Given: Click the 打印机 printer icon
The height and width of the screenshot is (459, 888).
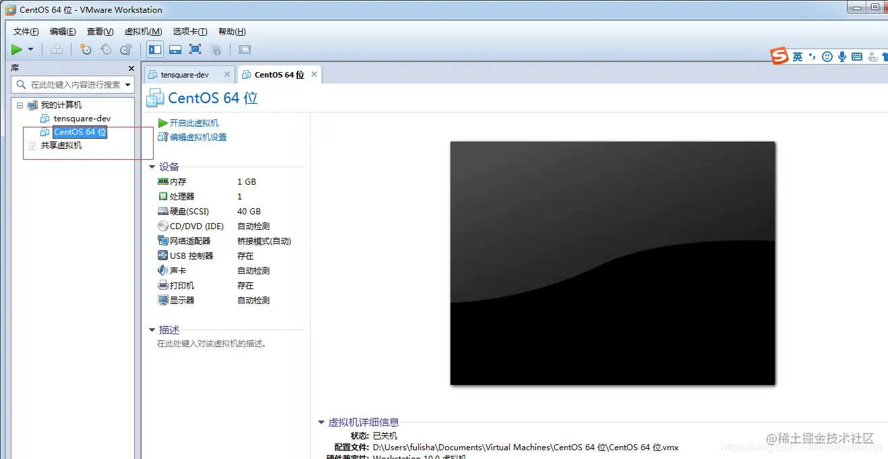Looking at the screenshot, I should [162, 286].
